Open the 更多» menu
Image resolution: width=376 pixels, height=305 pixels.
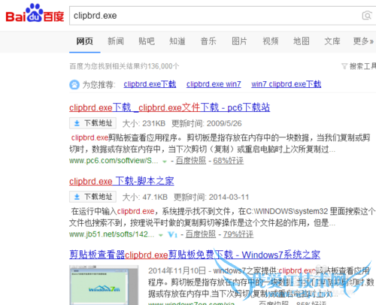pyautogui.click(x=363, y=41)
